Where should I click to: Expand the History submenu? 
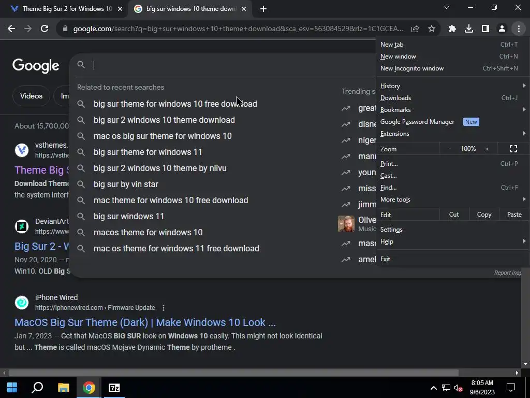(x=452, y=86)
